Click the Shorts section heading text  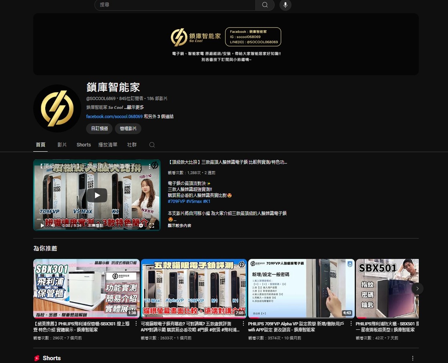click(52, 358)
